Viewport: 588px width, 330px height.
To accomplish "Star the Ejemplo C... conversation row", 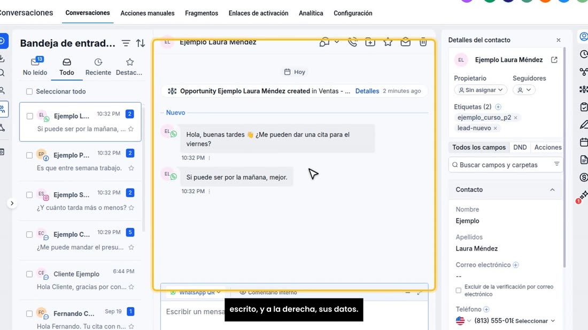I will [131, 247].
